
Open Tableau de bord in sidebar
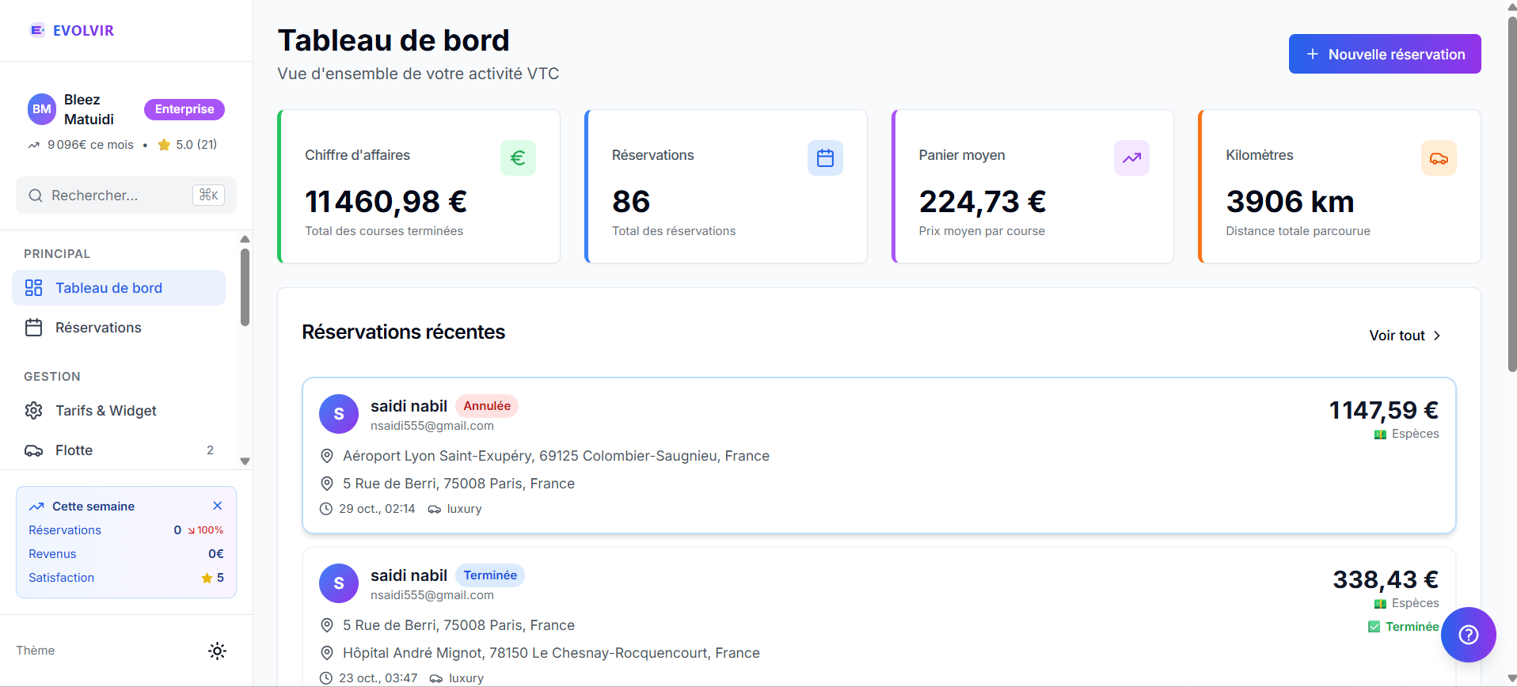click(x=119, y=288)
